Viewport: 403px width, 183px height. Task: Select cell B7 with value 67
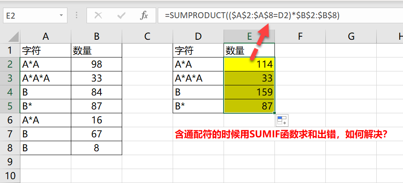(96, 134)
